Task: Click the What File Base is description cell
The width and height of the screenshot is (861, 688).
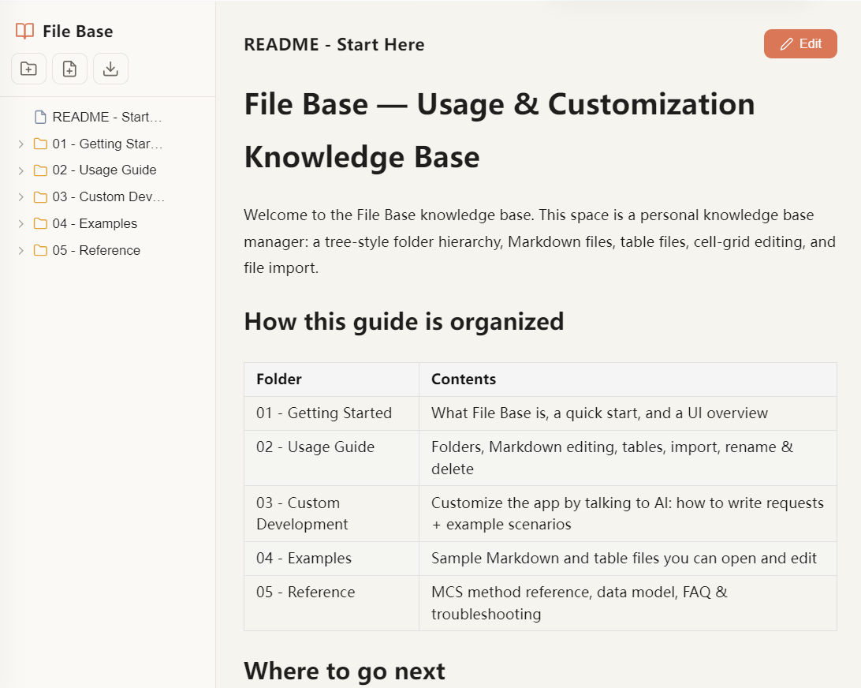Action: pyautogui.click(x=628, y=413)
